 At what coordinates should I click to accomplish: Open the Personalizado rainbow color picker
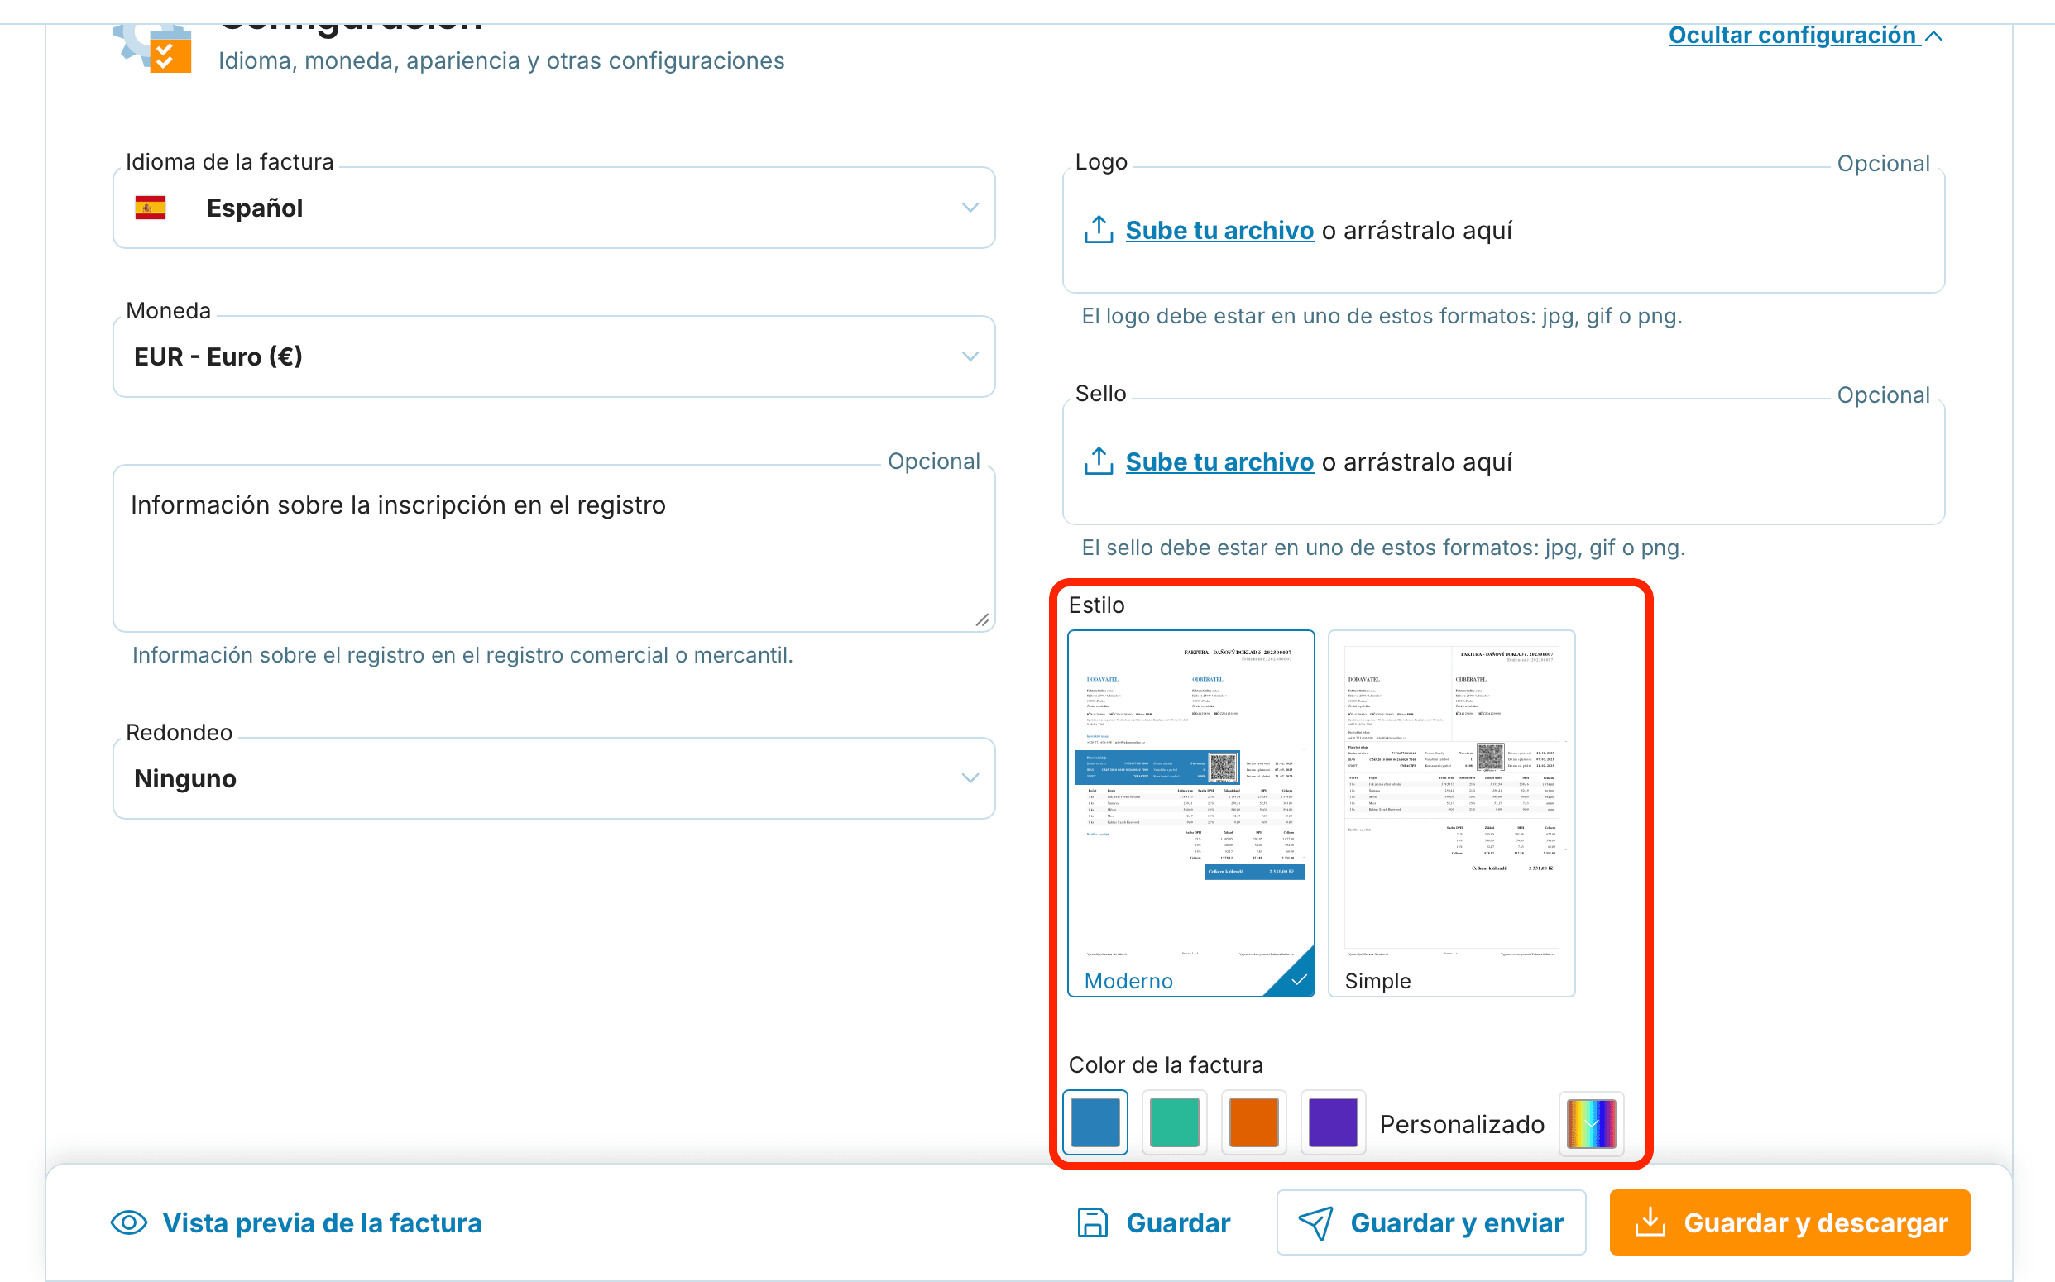point(1591,1123)
